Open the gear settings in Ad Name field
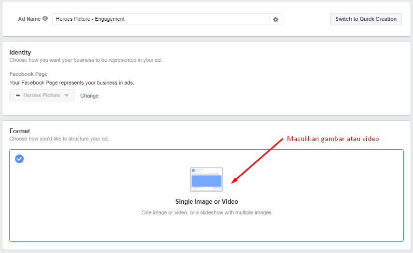 click(275, 19)
